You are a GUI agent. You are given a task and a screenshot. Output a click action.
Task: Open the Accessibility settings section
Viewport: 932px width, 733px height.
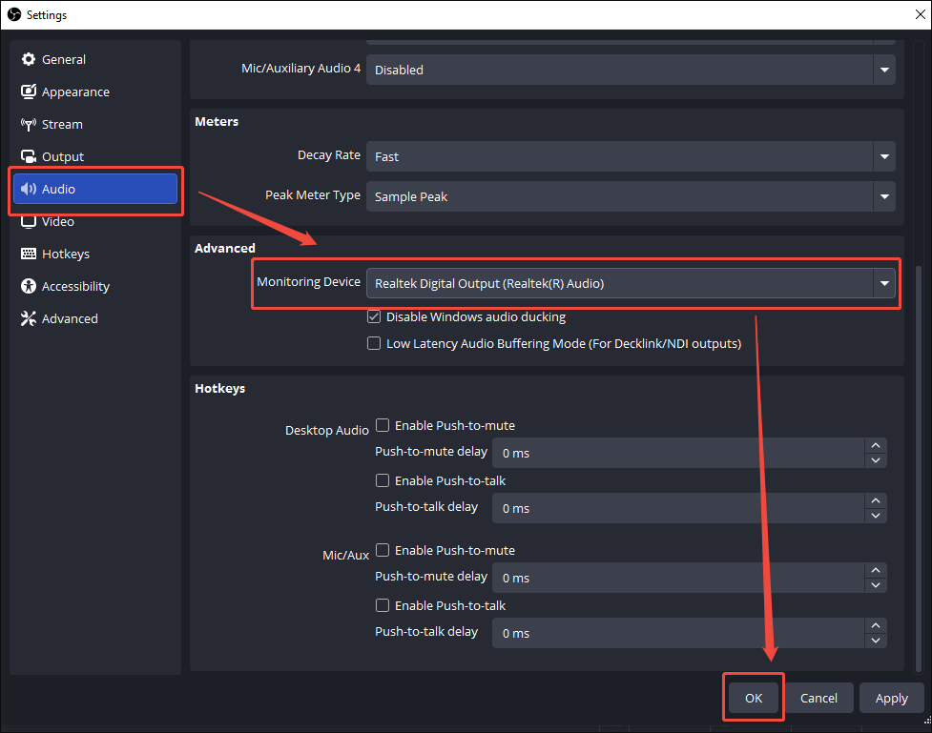pos(74,285)
